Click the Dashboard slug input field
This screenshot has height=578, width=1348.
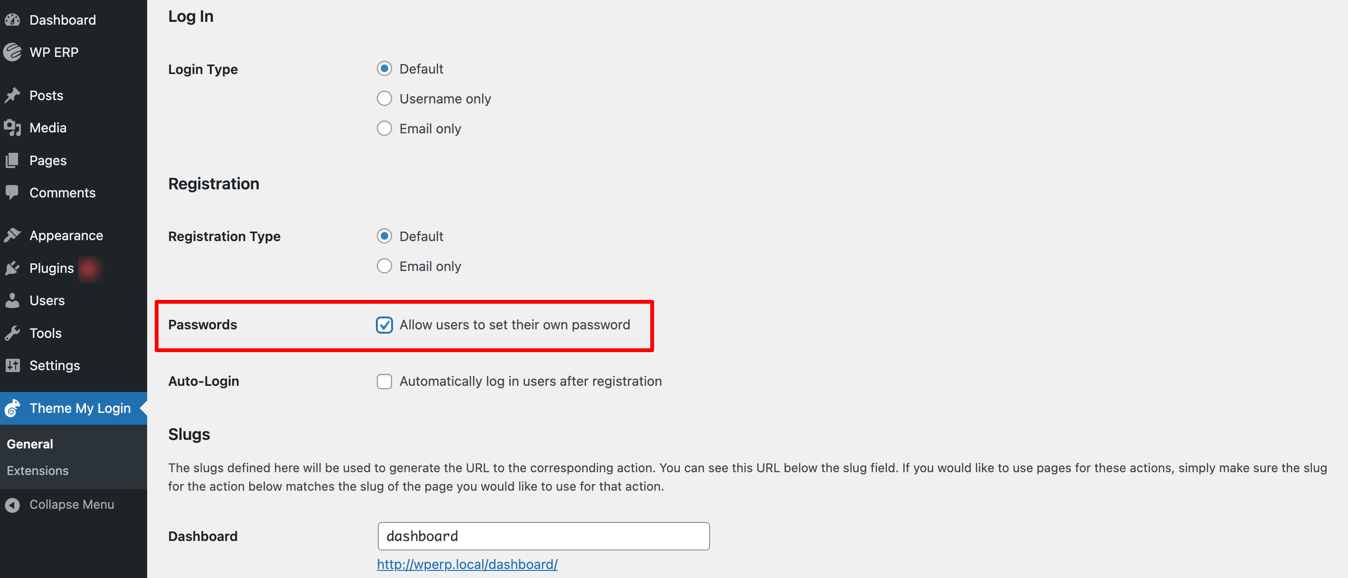(543, 536)
